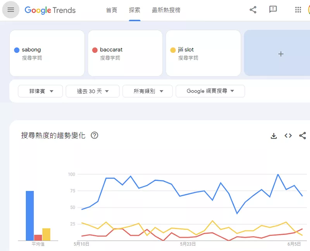The height and width of the screenshot is (251, 310).
Task: Get the chart embed code
Action: click(288, 136)
